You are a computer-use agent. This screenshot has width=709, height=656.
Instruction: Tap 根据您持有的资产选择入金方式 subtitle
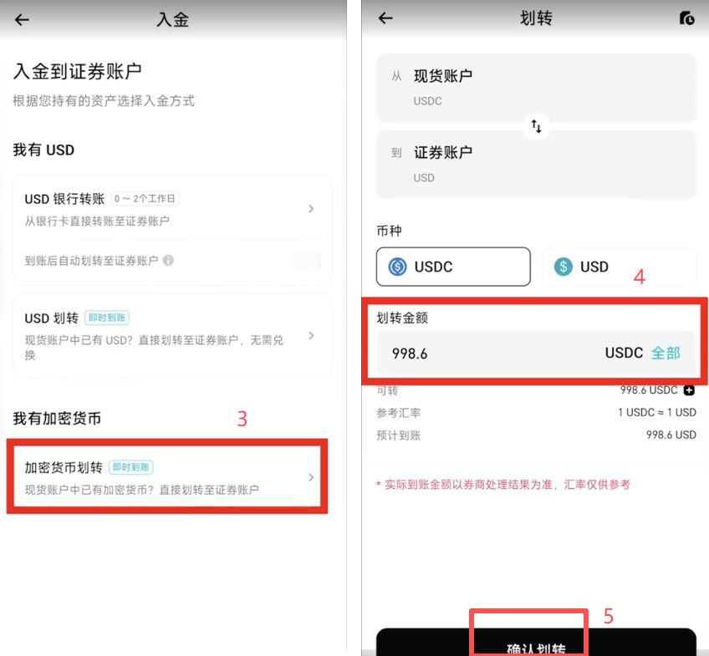[104, 101]
